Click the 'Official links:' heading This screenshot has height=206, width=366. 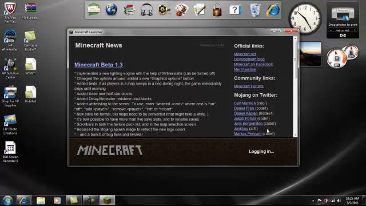249,46
